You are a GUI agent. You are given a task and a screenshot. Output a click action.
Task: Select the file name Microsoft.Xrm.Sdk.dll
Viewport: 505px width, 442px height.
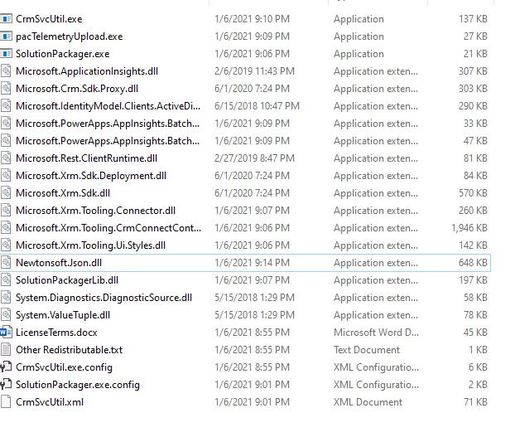click(x=63, y=193)
